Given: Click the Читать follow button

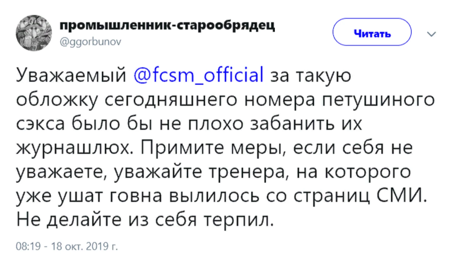Looking at the screenshot, I should (x=372, y=32).
